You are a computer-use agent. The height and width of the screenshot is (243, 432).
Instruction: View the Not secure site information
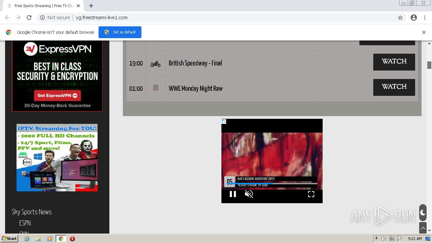[55, 18]
